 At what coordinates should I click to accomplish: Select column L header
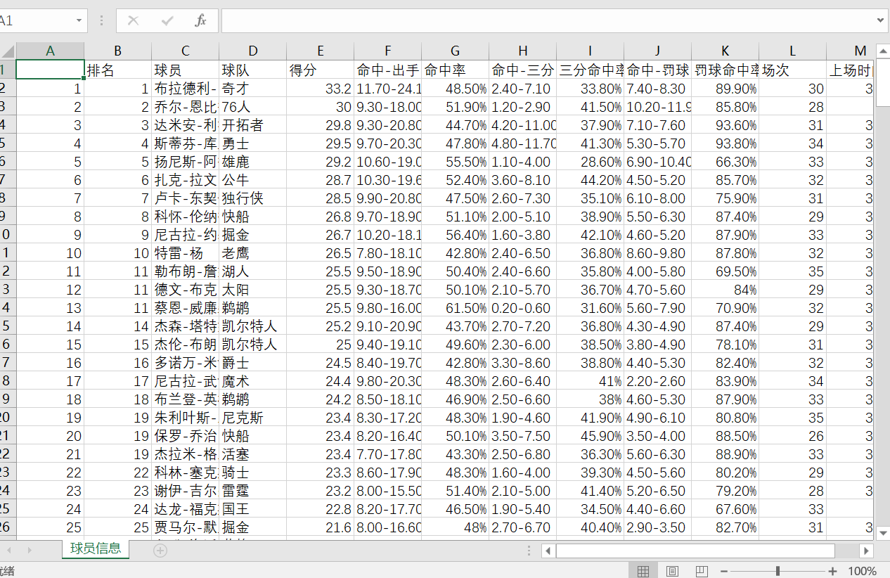point(792,51)
